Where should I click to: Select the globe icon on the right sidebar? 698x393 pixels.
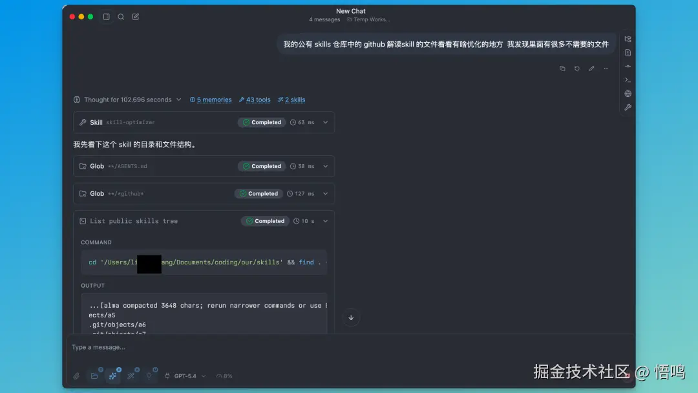pos(627,93)
